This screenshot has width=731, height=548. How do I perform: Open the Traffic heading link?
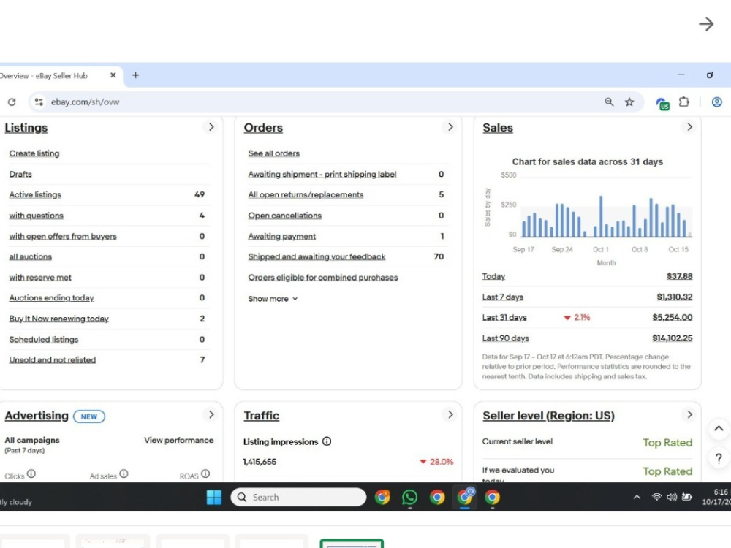click(x=262, y=416)
